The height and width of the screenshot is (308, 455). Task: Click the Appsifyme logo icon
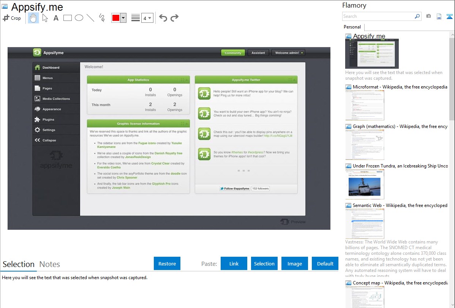(37, 52)
